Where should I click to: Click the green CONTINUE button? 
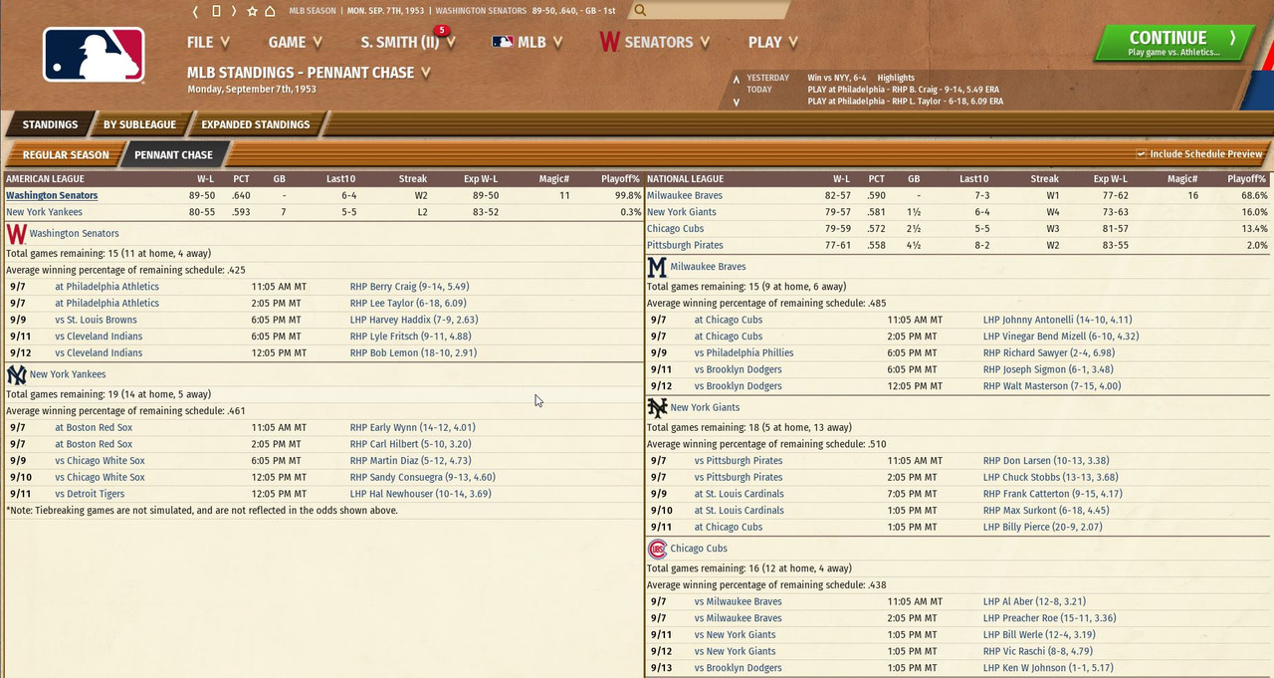[x=1173, y=42]
